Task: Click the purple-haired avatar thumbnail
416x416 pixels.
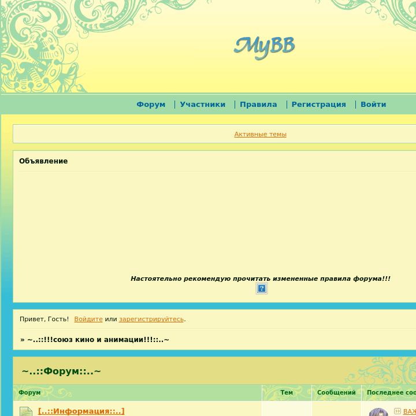Action: pos(378,412)
